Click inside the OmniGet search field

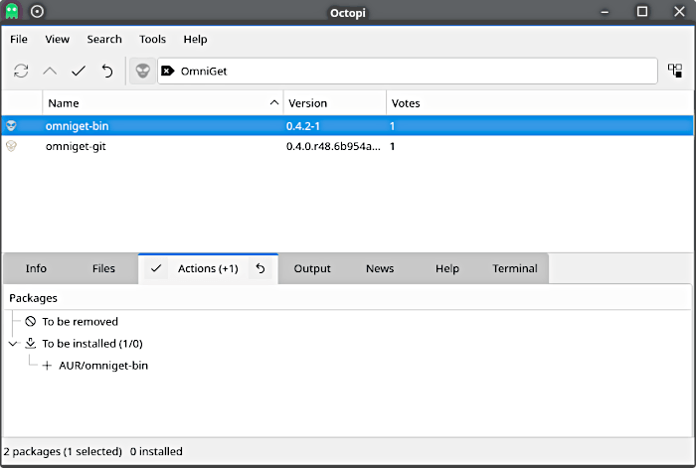click(x=408, y=71)
